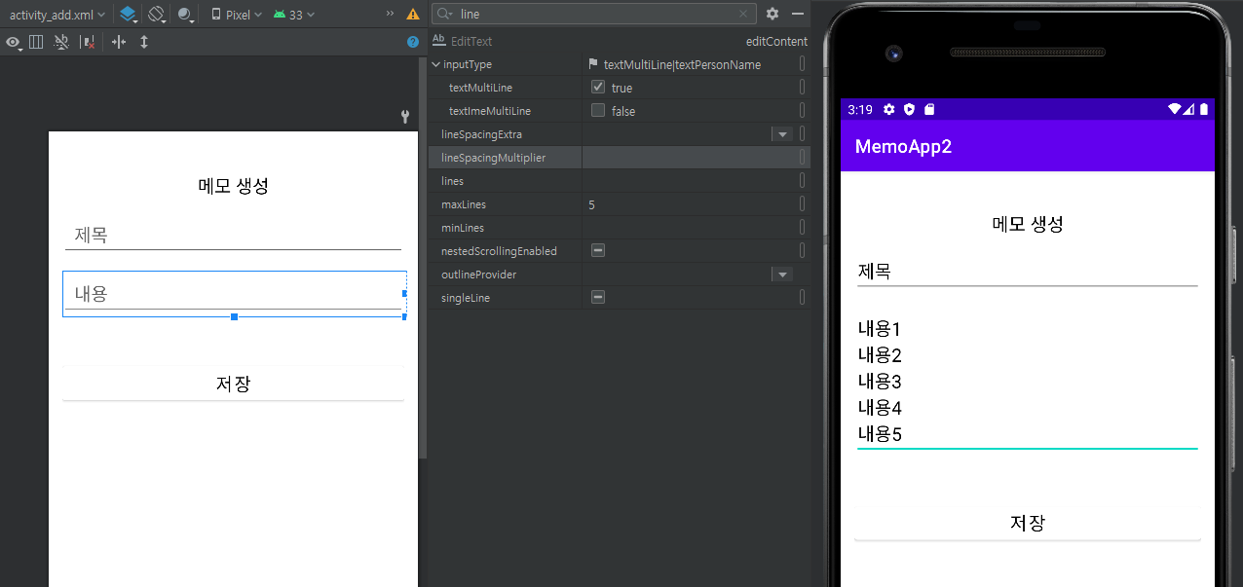Open the orientation for preview icon
The image size is (1243, 587).
coord(158,15)
